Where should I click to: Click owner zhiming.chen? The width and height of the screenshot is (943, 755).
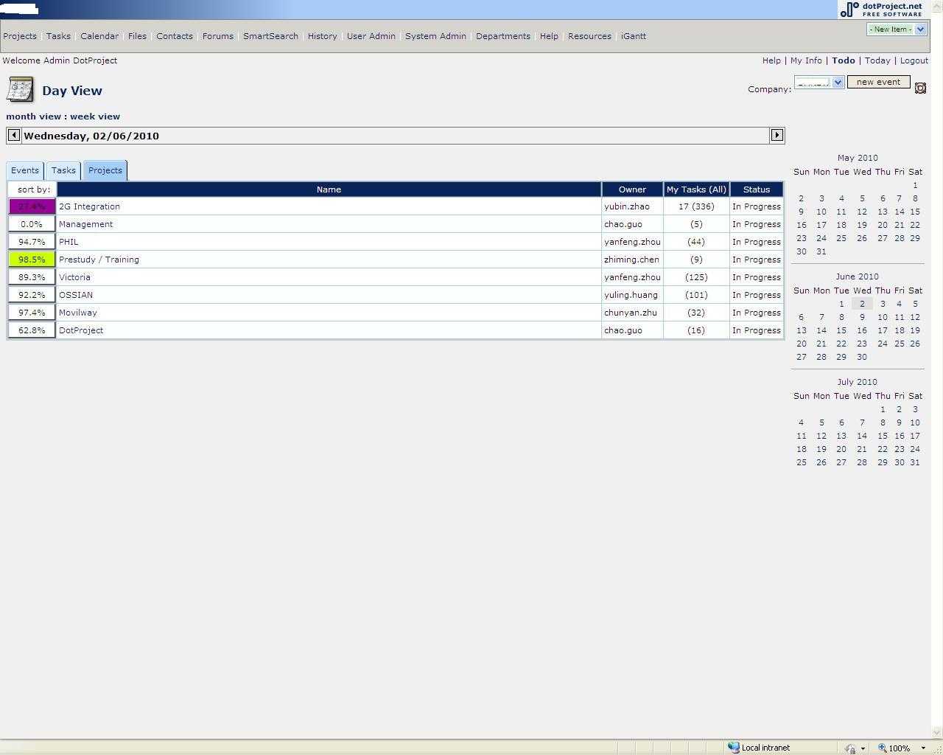(x=631, y=260)
